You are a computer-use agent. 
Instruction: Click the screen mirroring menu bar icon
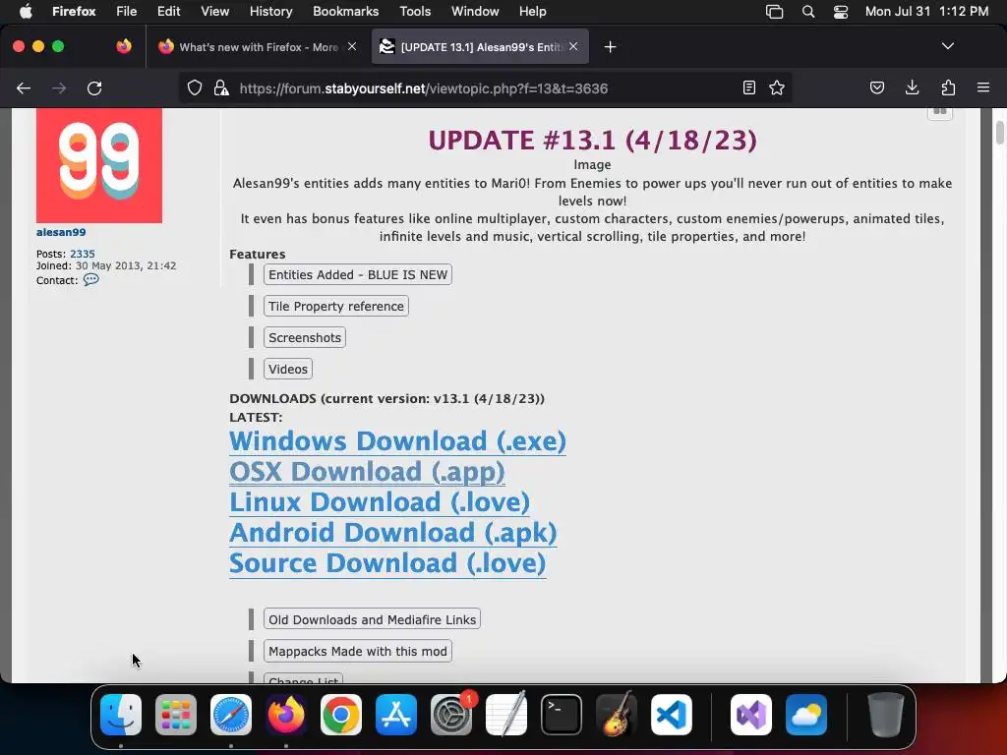click(775, 12)
